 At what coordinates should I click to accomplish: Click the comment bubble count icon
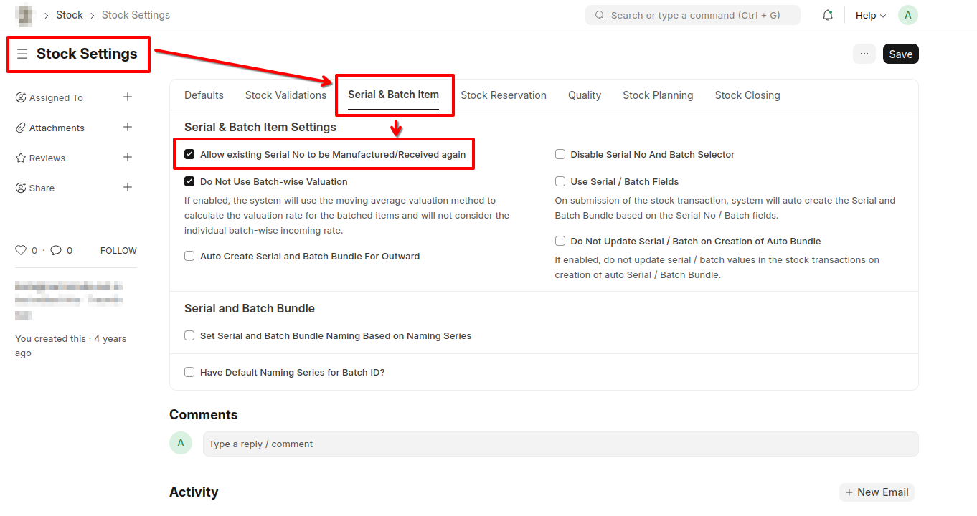coord(56,250)
